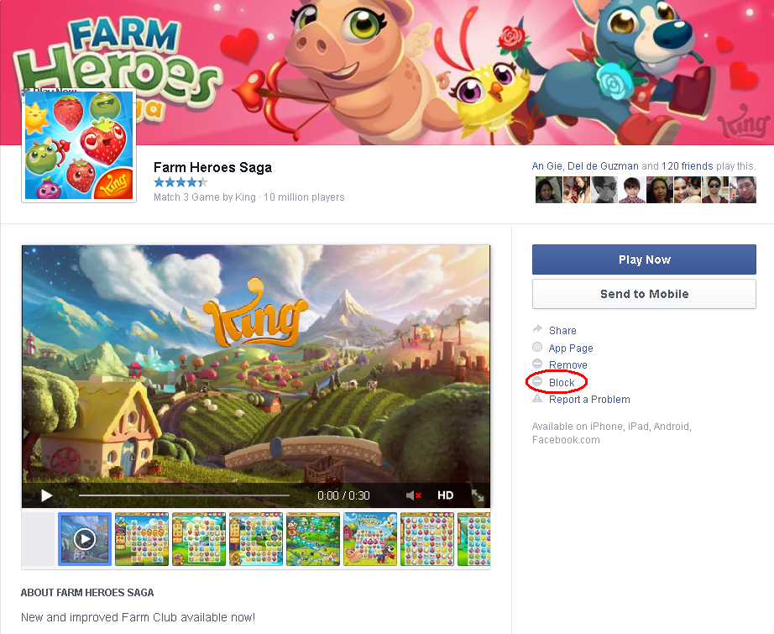Unmute the video with the speaker icon

click(x=413, y=495)
